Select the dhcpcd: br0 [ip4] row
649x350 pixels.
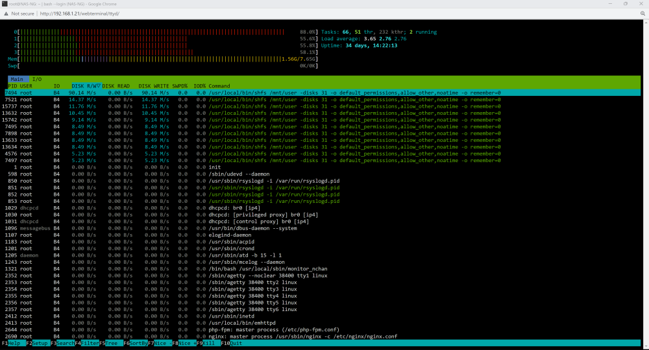(323, 208)
